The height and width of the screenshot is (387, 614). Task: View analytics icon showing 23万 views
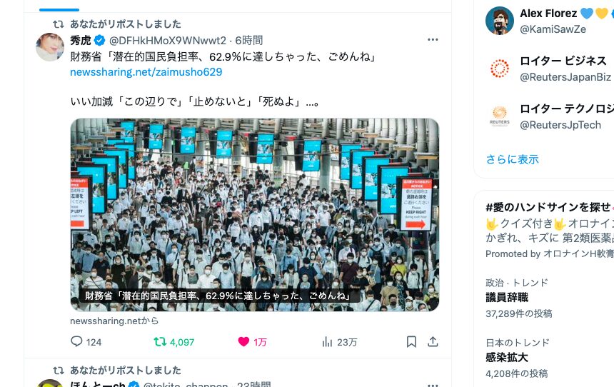(x=327, y=342)
